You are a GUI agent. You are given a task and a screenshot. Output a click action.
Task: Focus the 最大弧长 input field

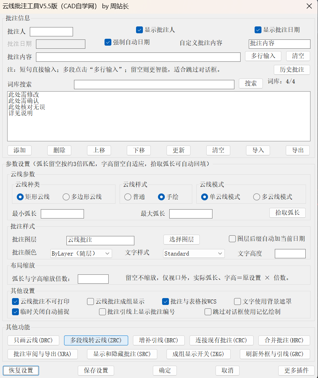(191, 214)
